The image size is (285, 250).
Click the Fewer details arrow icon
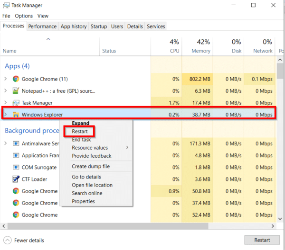click(8, 241)
